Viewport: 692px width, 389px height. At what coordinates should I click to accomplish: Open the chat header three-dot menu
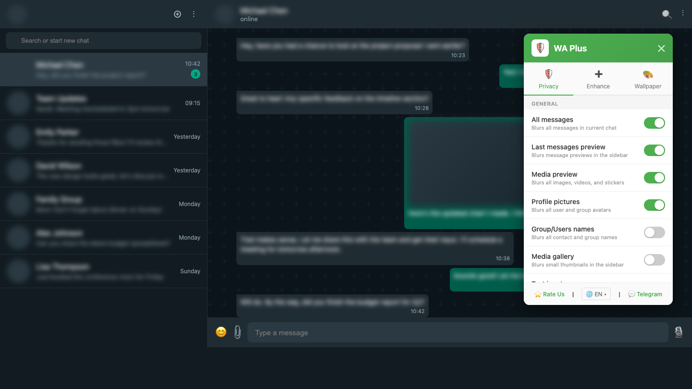(x=683, y=13)
